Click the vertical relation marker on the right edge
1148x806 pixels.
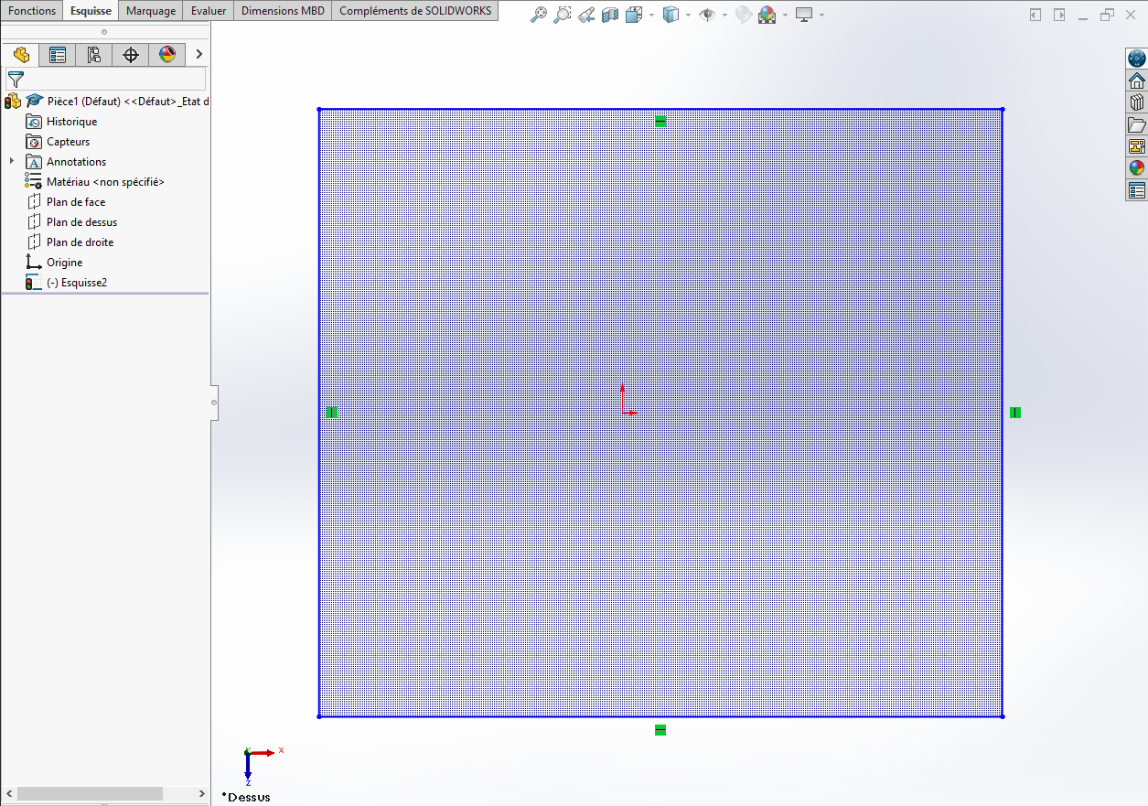point(1015,413)
